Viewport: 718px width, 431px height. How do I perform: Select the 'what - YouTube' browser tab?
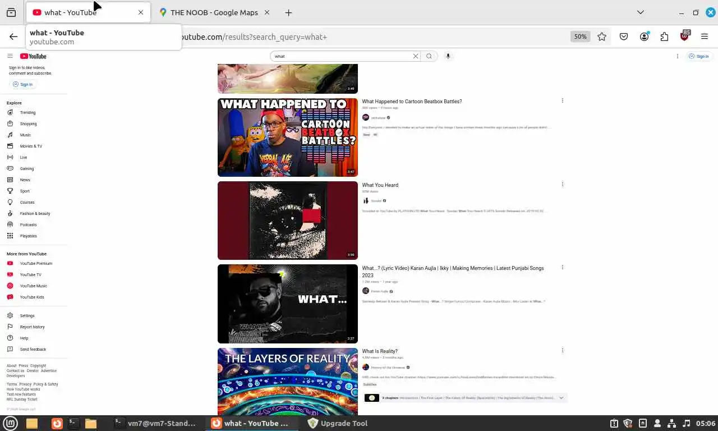87,12
